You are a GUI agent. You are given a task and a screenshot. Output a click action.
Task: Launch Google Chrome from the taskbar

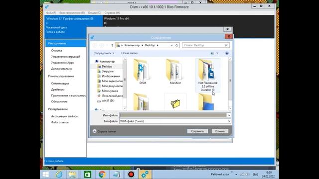pyautogui.click(x=102, y=175)
